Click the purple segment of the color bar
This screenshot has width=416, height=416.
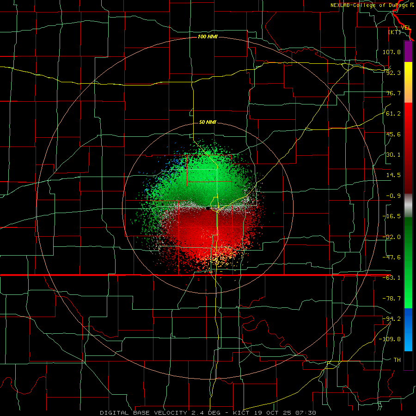(x=408, y=51)
